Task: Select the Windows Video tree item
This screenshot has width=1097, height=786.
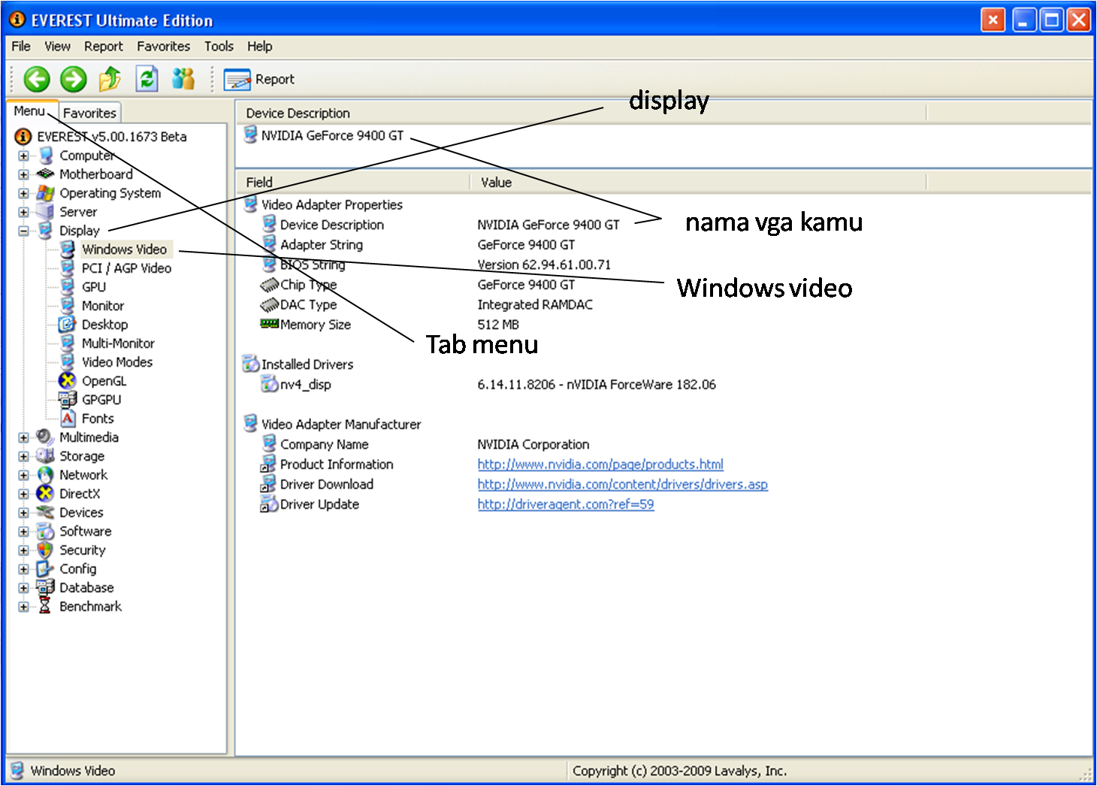Action: point(125,249)
